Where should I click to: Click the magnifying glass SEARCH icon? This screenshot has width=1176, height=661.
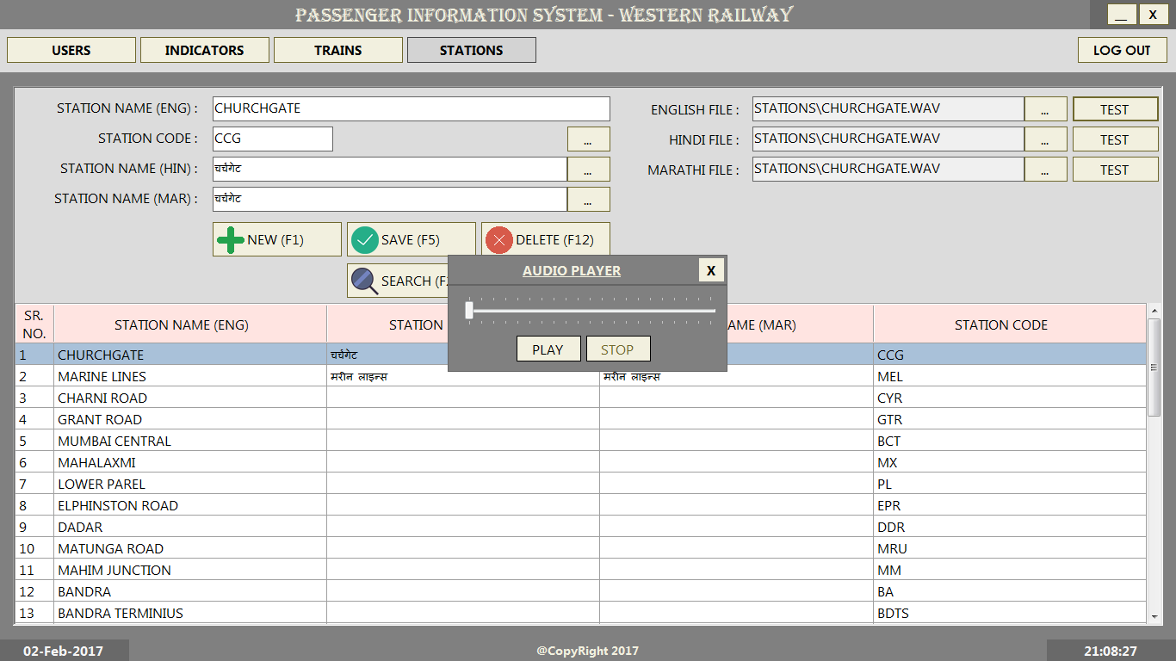(365, 281)
